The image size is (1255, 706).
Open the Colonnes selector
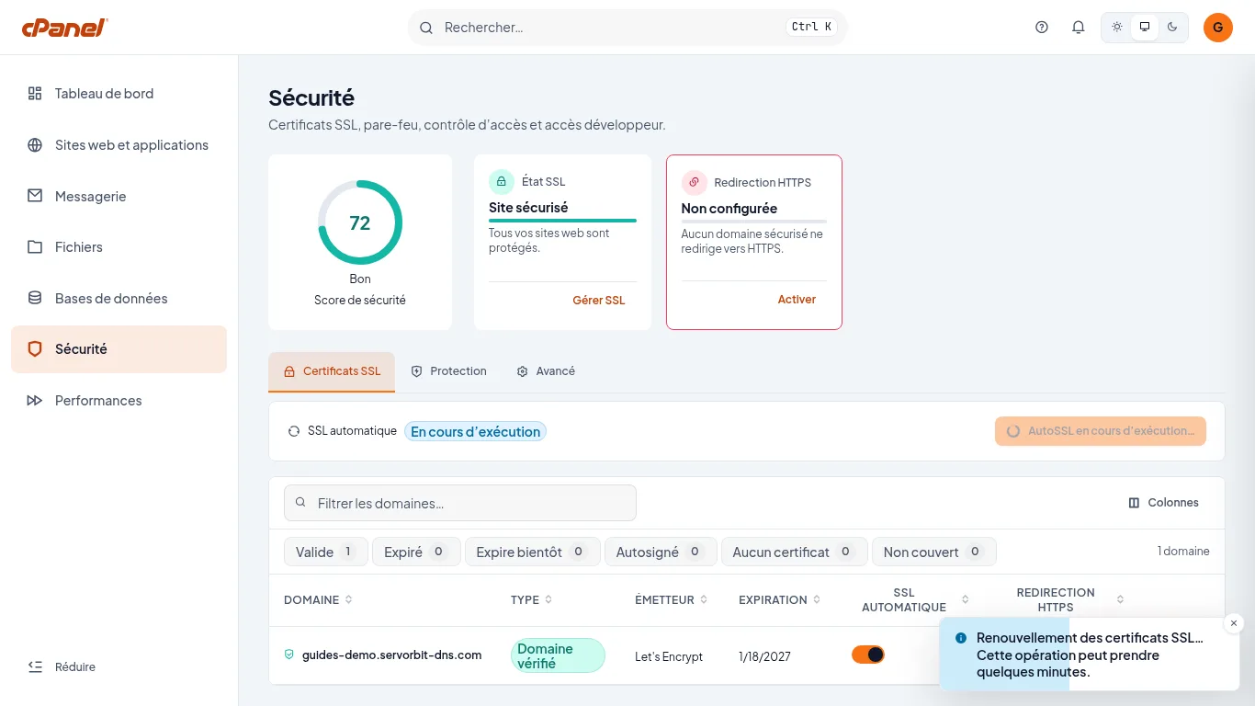point(1163,503)
